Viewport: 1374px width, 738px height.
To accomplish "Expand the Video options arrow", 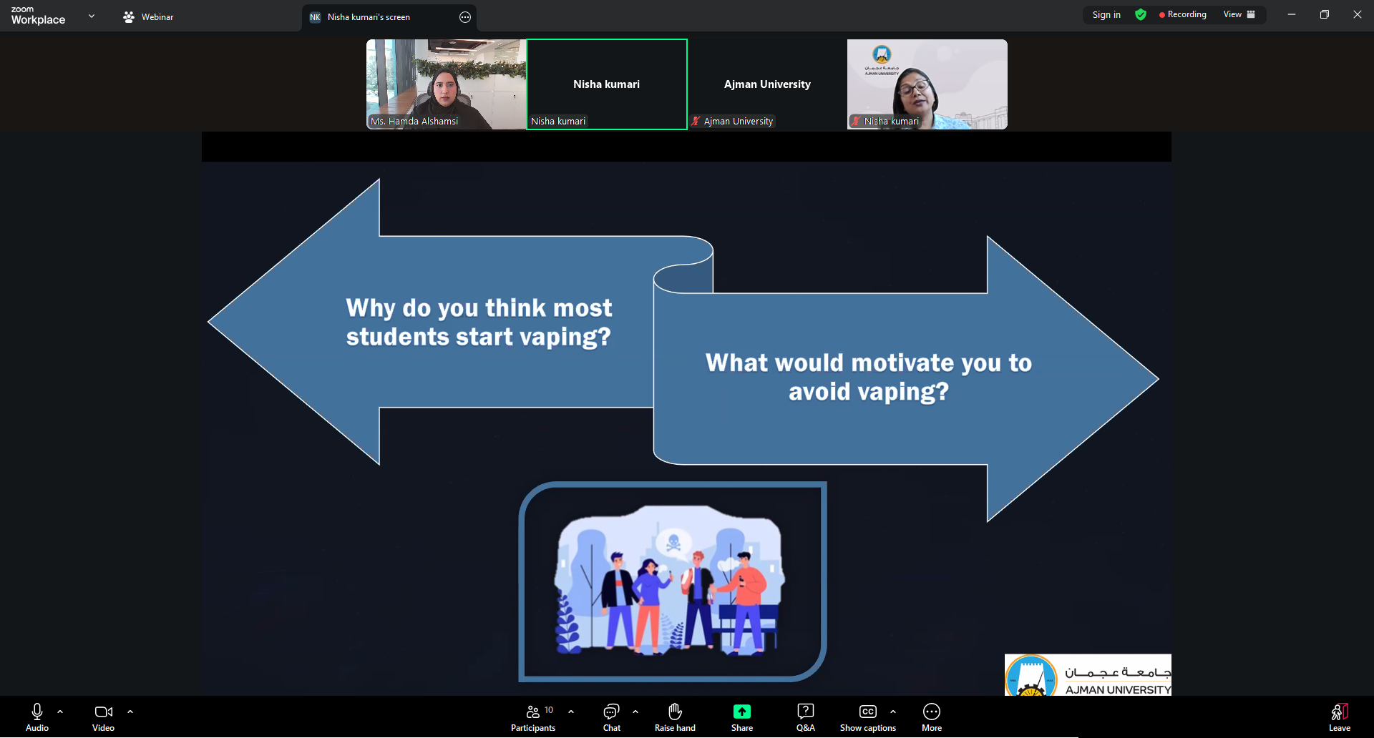I will (130, 712).
